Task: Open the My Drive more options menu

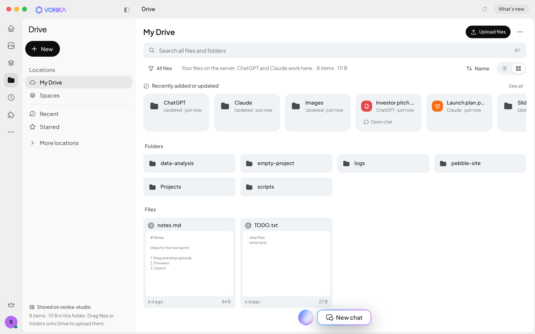Action: [x=520, y=32]
